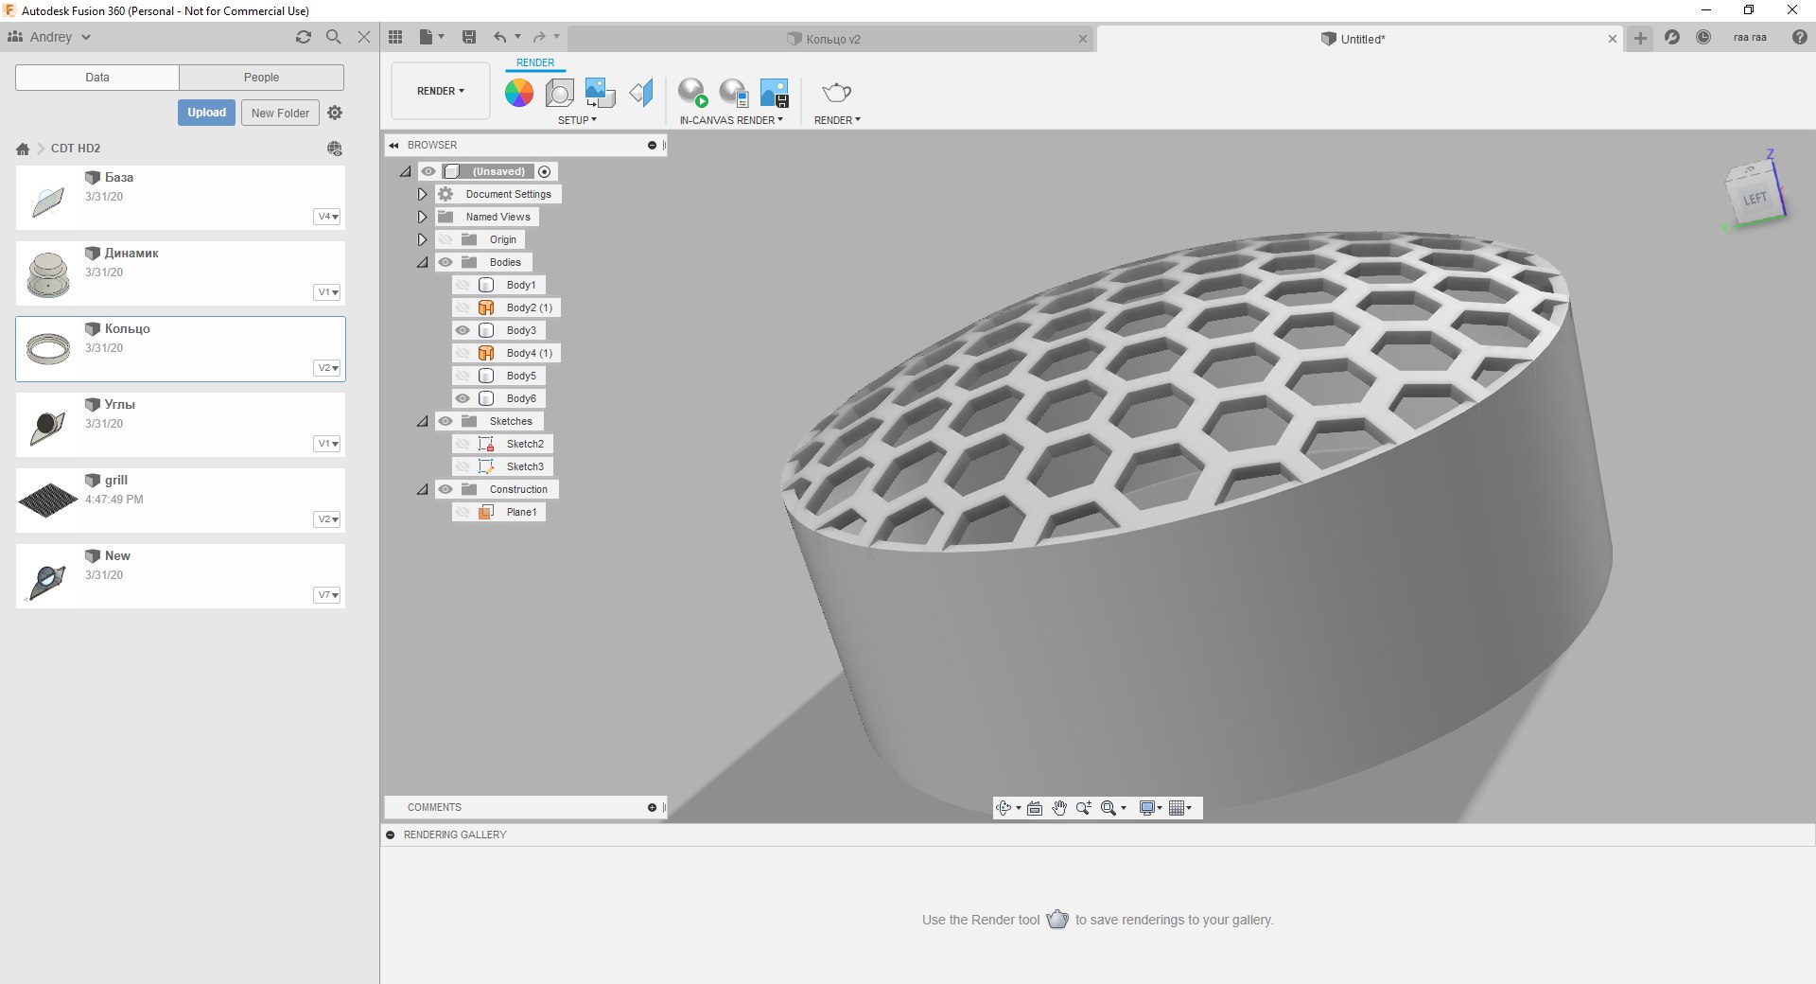Switch to the People tab
The width and height of the screenshot is (1816, 984).
pos(261,78)
